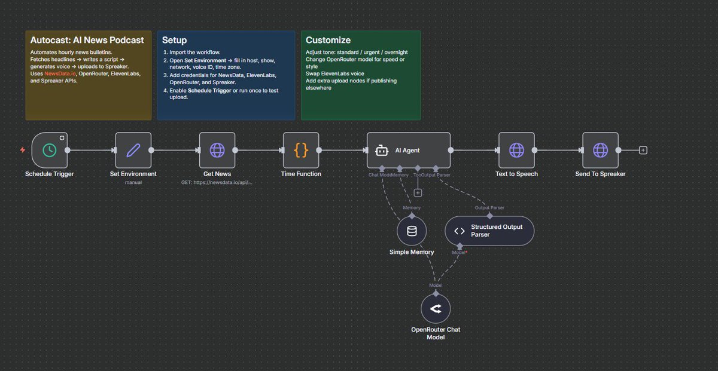Click the AI Agent Output Parser connector
This screenshot has height=371, width=718.
[436, 169]
